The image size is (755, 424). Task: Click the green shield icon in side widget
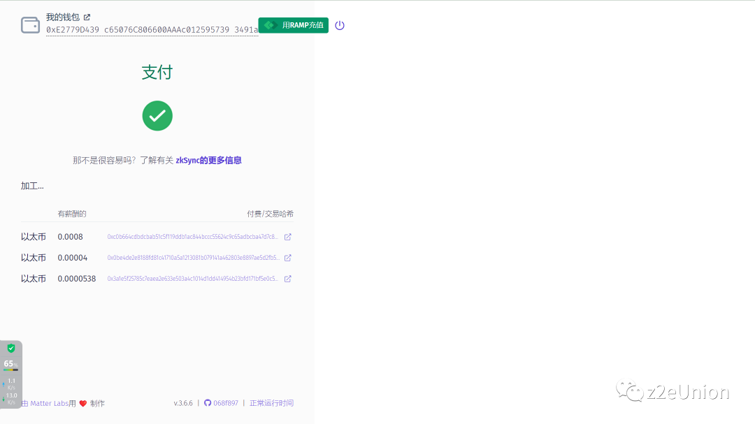tap(11, 348)
